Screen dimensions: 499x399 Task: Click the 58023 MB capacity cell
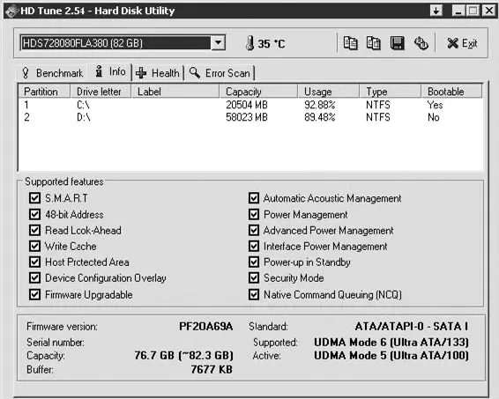click(x=247, y=117)
